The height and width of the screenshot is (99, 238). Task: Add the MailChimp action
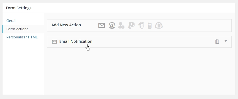coord(141,25)
